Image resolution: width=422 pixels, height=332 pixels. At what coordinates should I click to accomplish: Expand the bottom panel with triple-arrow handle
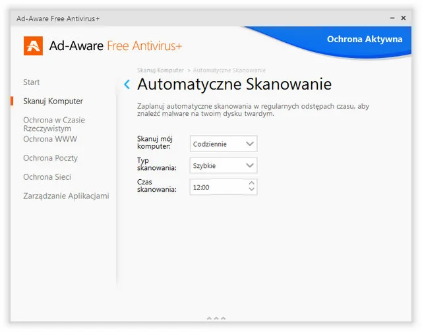click(x=216, y=318)
